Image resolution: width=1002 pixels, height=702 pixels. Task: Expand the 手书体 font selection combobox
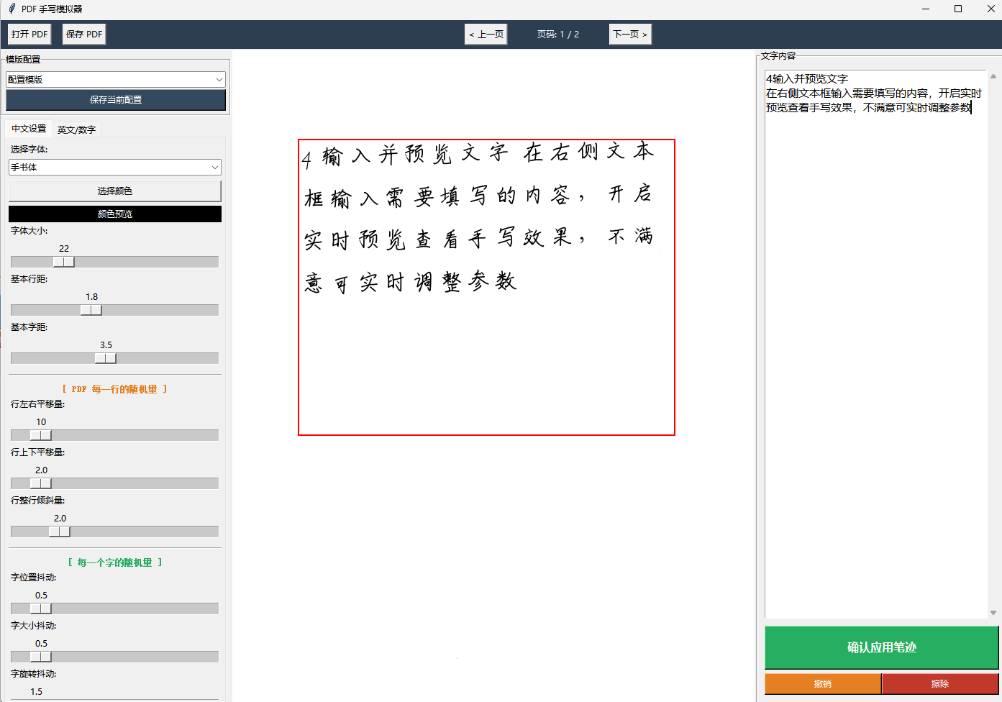114,167
